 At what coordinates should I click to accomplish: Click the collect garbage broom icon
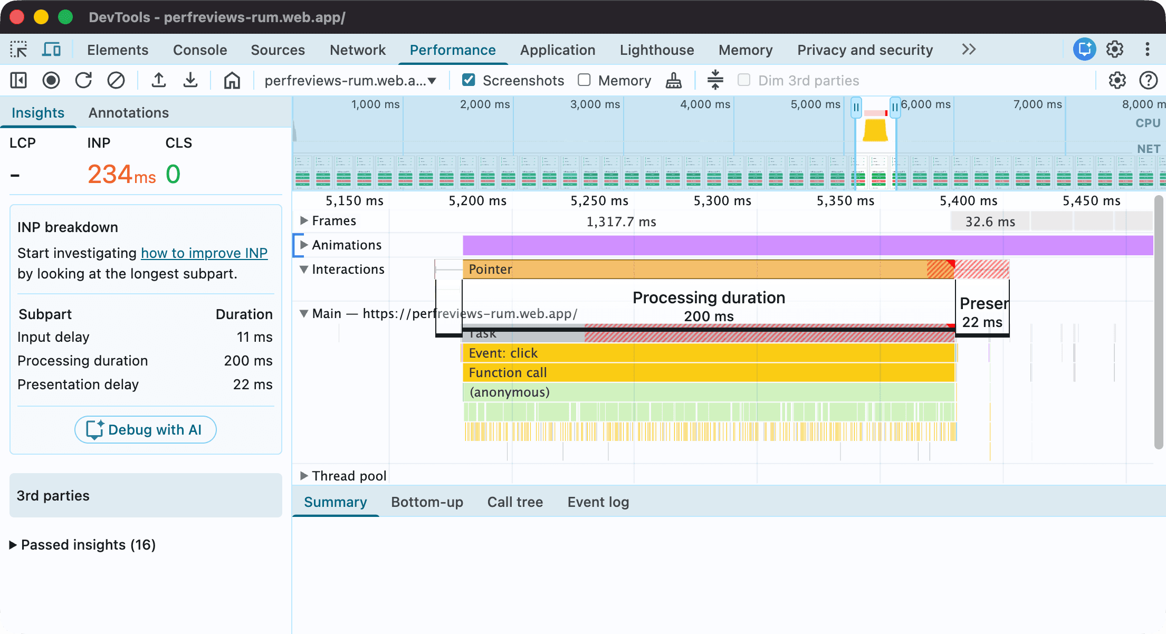673,81
